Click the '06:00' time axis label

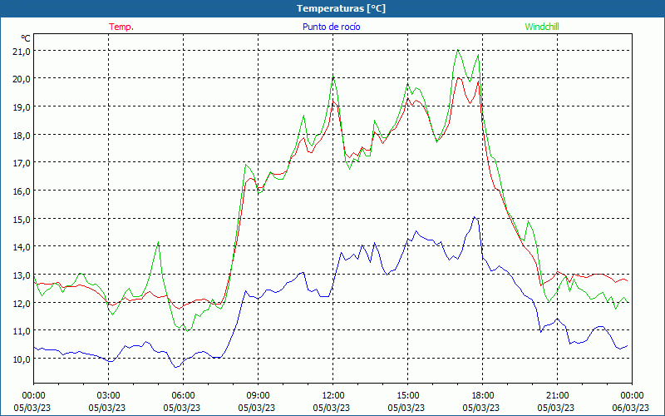tap(183, 396)
